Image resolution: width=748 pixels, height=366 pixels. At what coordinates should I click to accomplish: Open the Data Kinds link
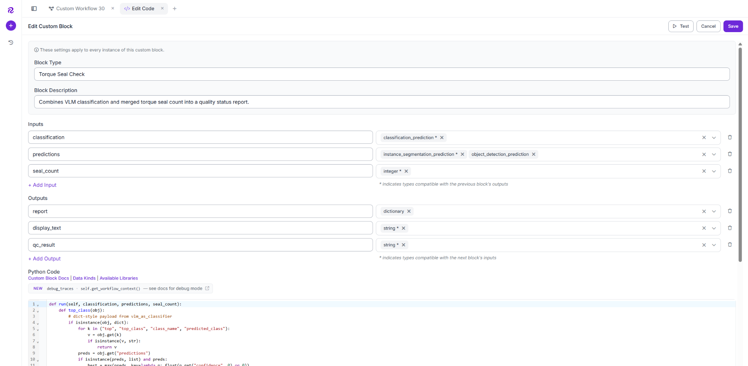[84, 278]
